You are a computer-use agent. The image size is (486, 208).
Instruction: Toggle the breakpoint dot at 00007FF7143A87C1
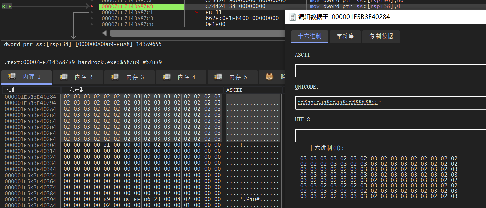click(92, 12)
